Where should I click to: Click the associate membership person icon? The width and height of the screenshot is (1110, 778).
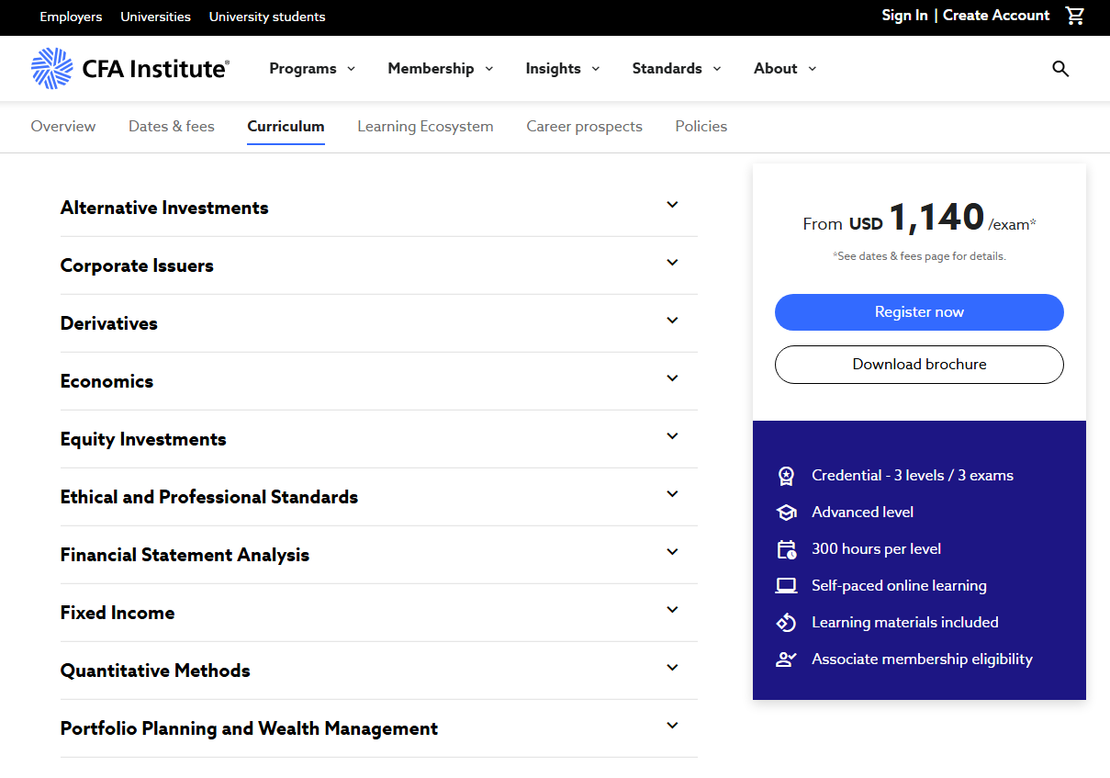(786, 659)
